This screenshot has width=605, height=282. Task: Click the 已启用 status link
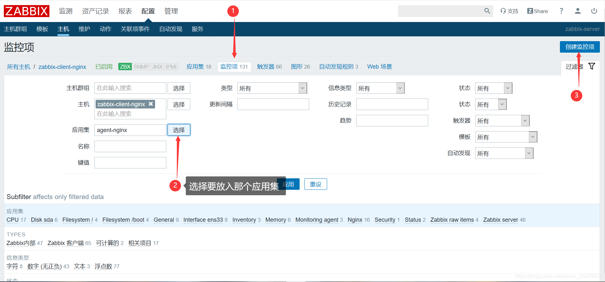pyautogui.click(x=104, y=67)
